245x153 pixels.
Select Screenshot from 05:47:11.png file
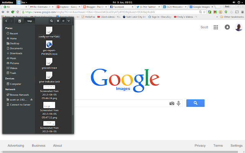(x=49, y=111)
